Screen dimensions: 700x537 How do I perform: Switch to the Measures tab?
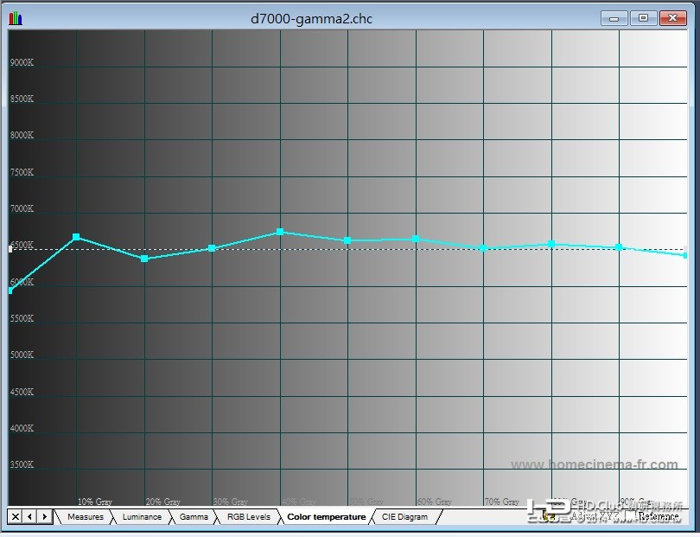[86, 516]
